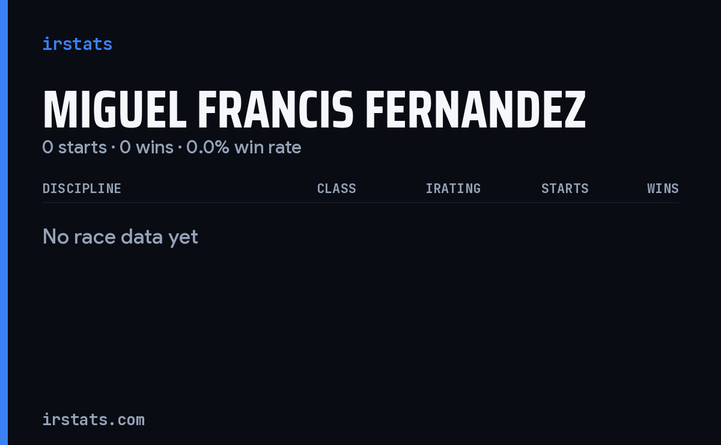
Task: Sort by the WINS column header
Action: (663, 189)
